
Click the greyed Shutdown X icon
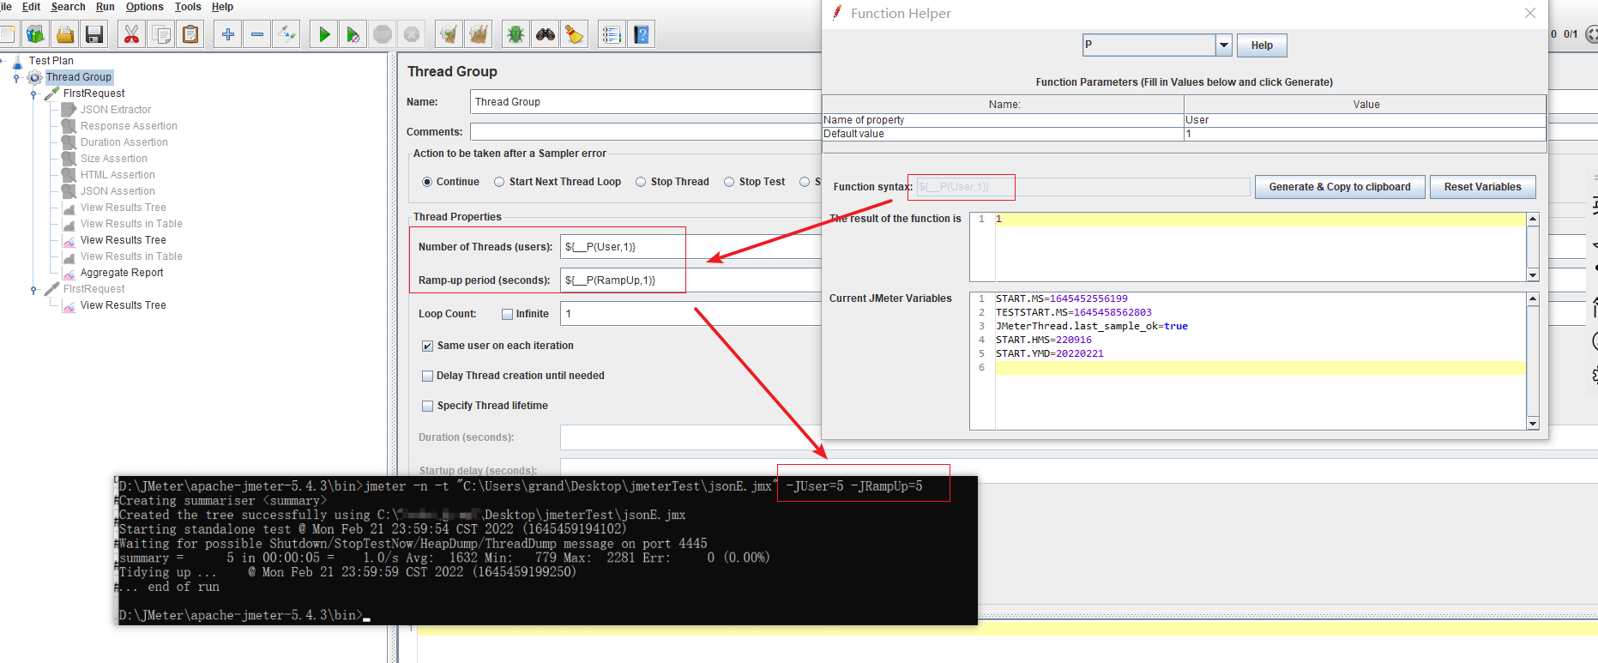(x=412, y=34)
